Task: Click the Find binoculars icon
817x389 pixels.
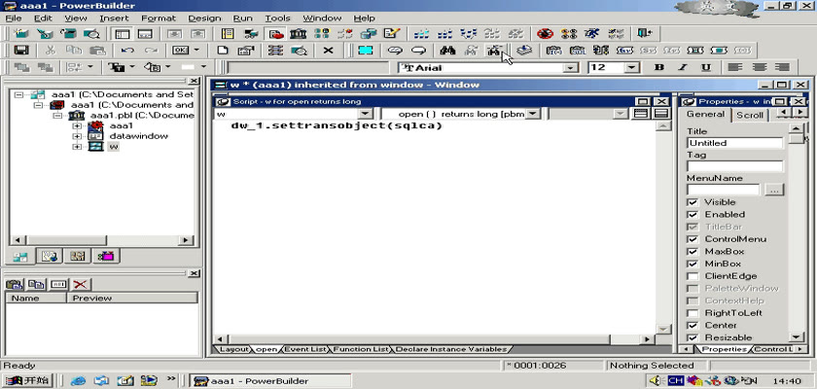Action: click(447, 51)
